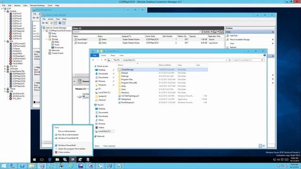Click Search field in Disks pane
This screenshot has width=301, height=169.
[137, 32]
